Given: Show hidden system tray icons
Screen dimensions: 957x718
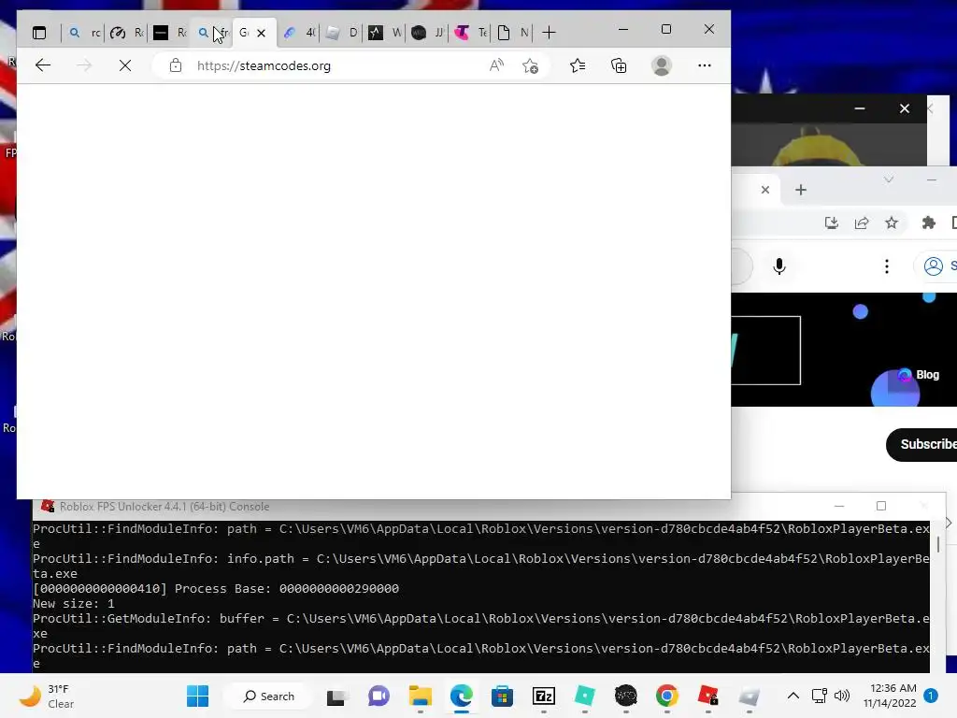Looking at the screenshot, I should (x=793, y=696).
